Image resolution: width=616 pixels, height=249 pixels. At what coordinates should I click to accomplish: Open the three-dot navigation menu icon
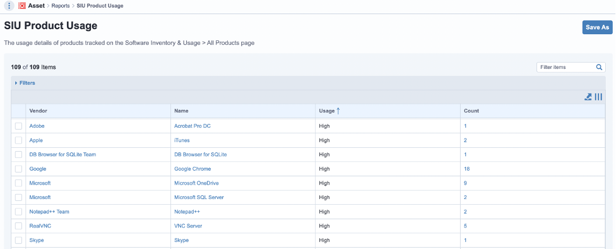tap(9, 6)
